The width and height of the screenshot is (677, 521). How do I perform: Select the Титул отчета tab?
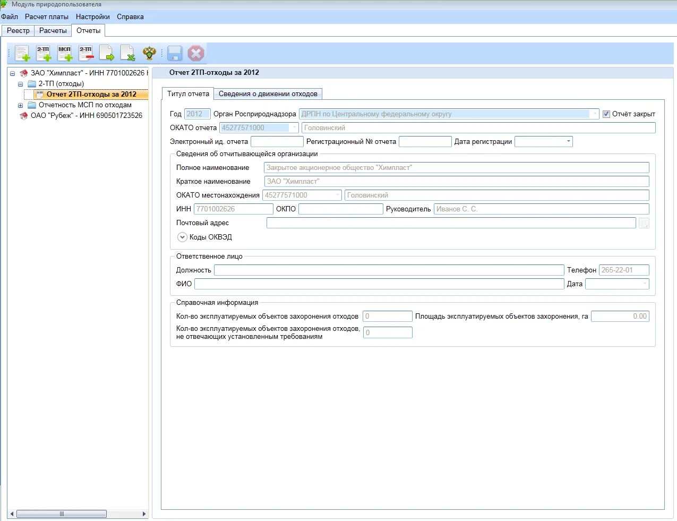[188, 94]
